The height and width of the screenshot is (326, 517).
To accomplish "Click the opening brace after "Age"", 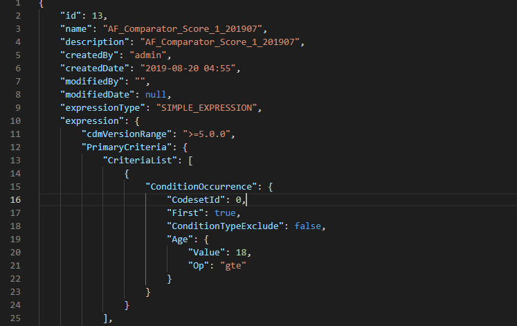I will click(x=206, y=239).
